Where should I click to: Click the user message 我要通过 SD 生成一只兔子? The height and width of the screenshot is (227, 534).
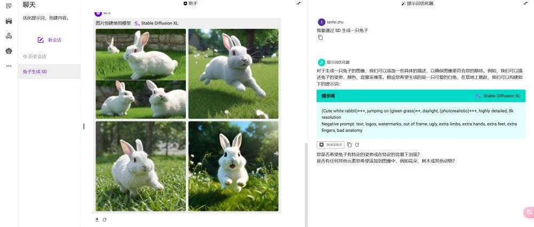pyautogui.click(x=343, y=30)
